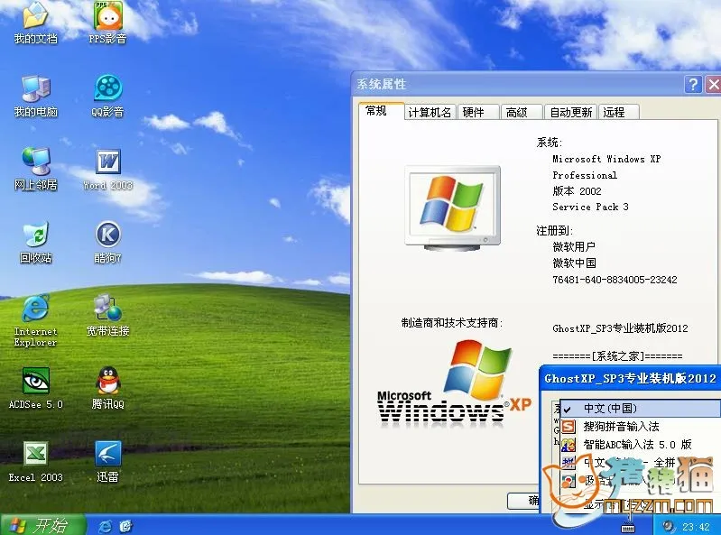Open the 硬件 tab
Image resolution: width=721 pixels, height=535 pixels.
pyautogui.click(x=478, y=112)
